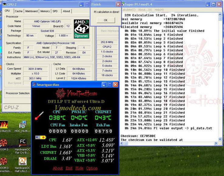Confirm PI calculation done with OK
Image resolution: width=224 pixels, height=176 pixels.
106,20
